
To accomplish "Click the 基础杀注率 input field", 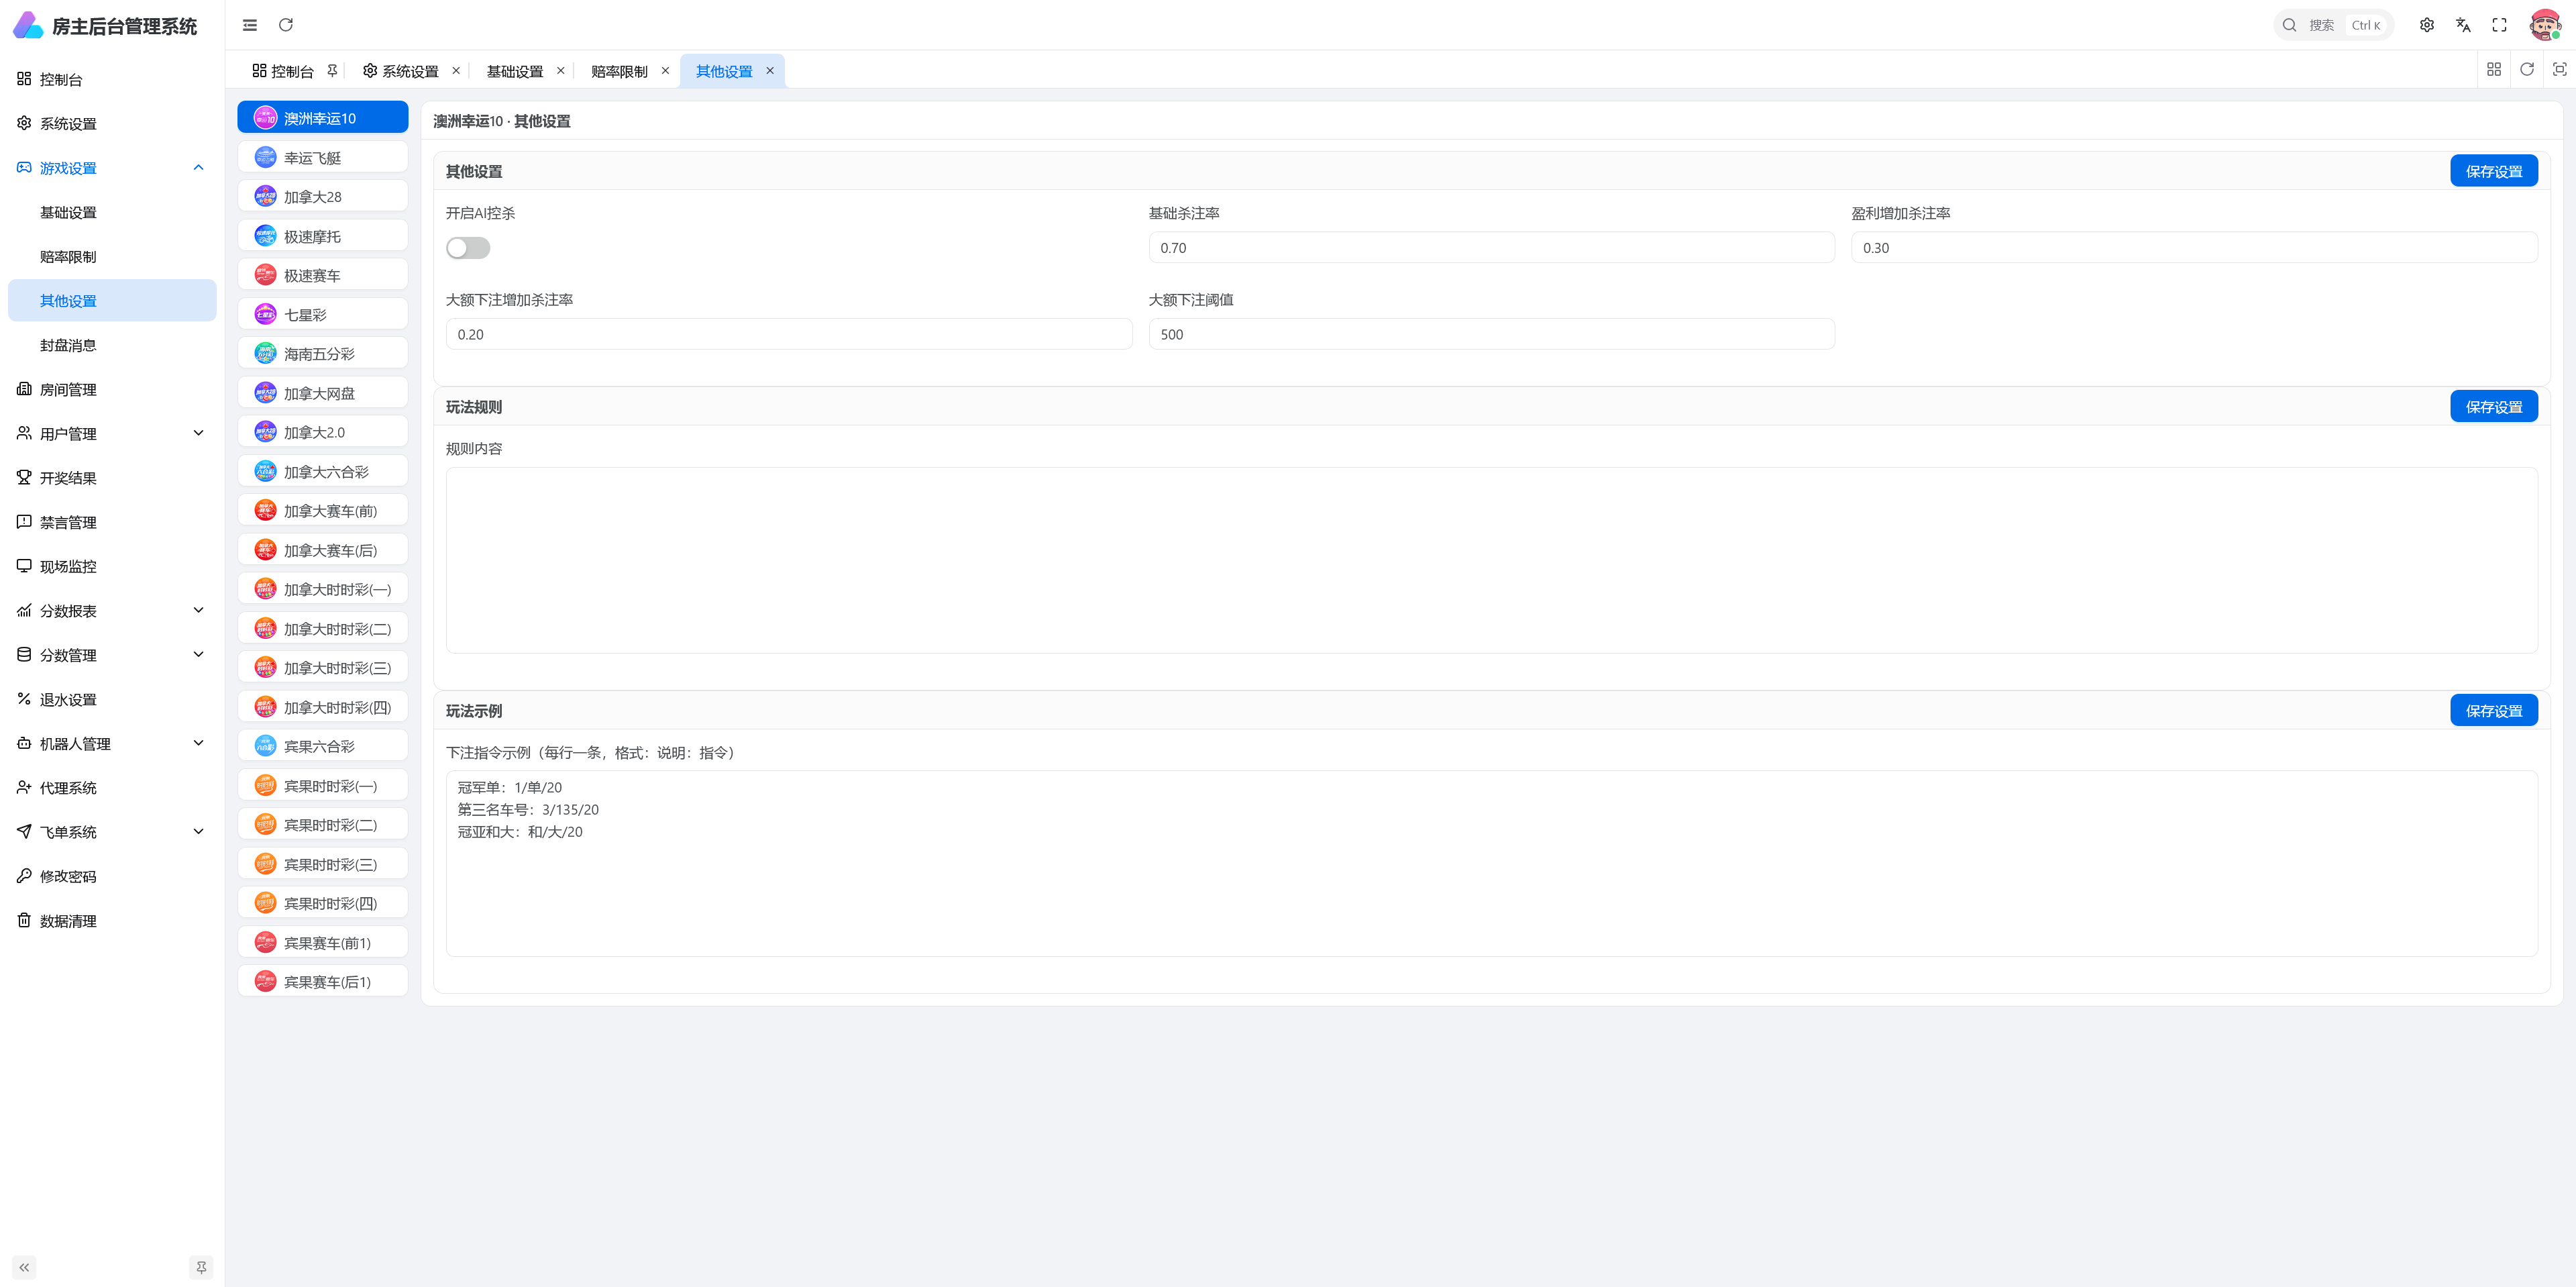I will pyautogui.click(x=1491, y=248).
